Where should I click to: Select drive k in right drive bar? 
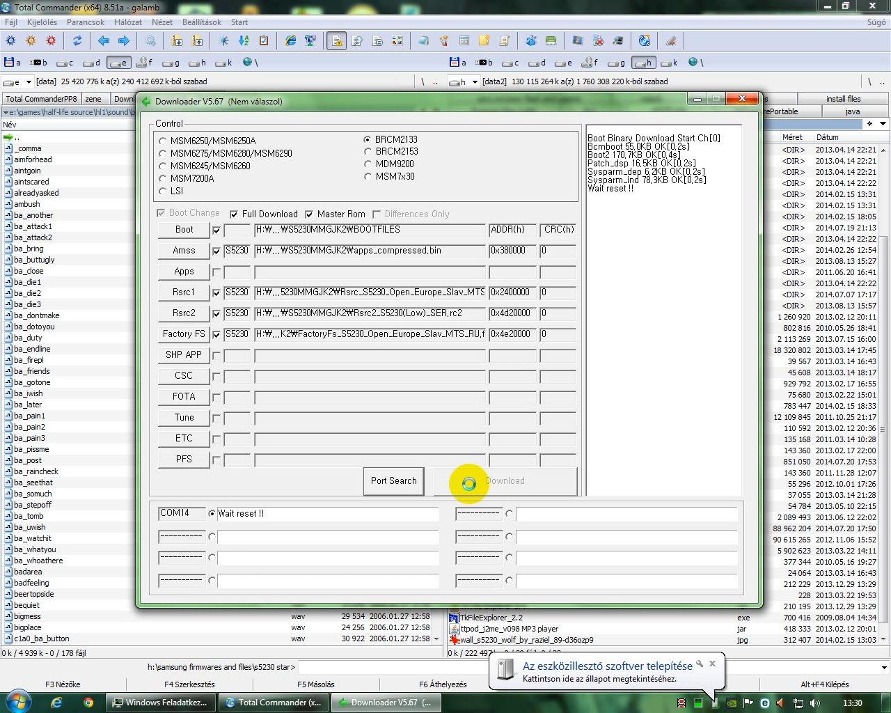[x=669, y=63]
